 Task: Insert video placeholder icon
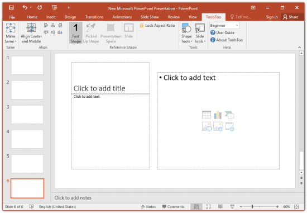(x=229, y=126)
